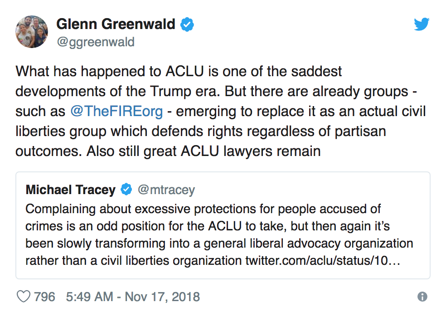
Task: Click Michael Tracey's verified badge
Action: [x=126, y=190]
